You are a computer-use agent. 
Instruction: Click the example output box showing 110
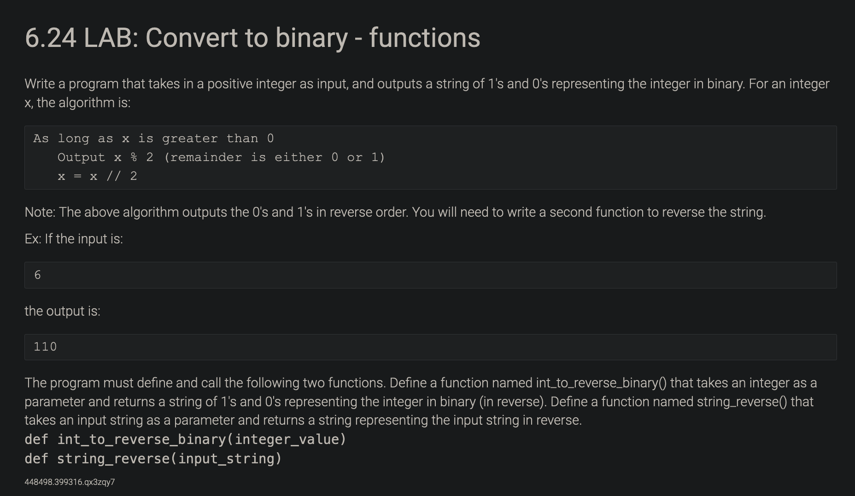point(430,347)
